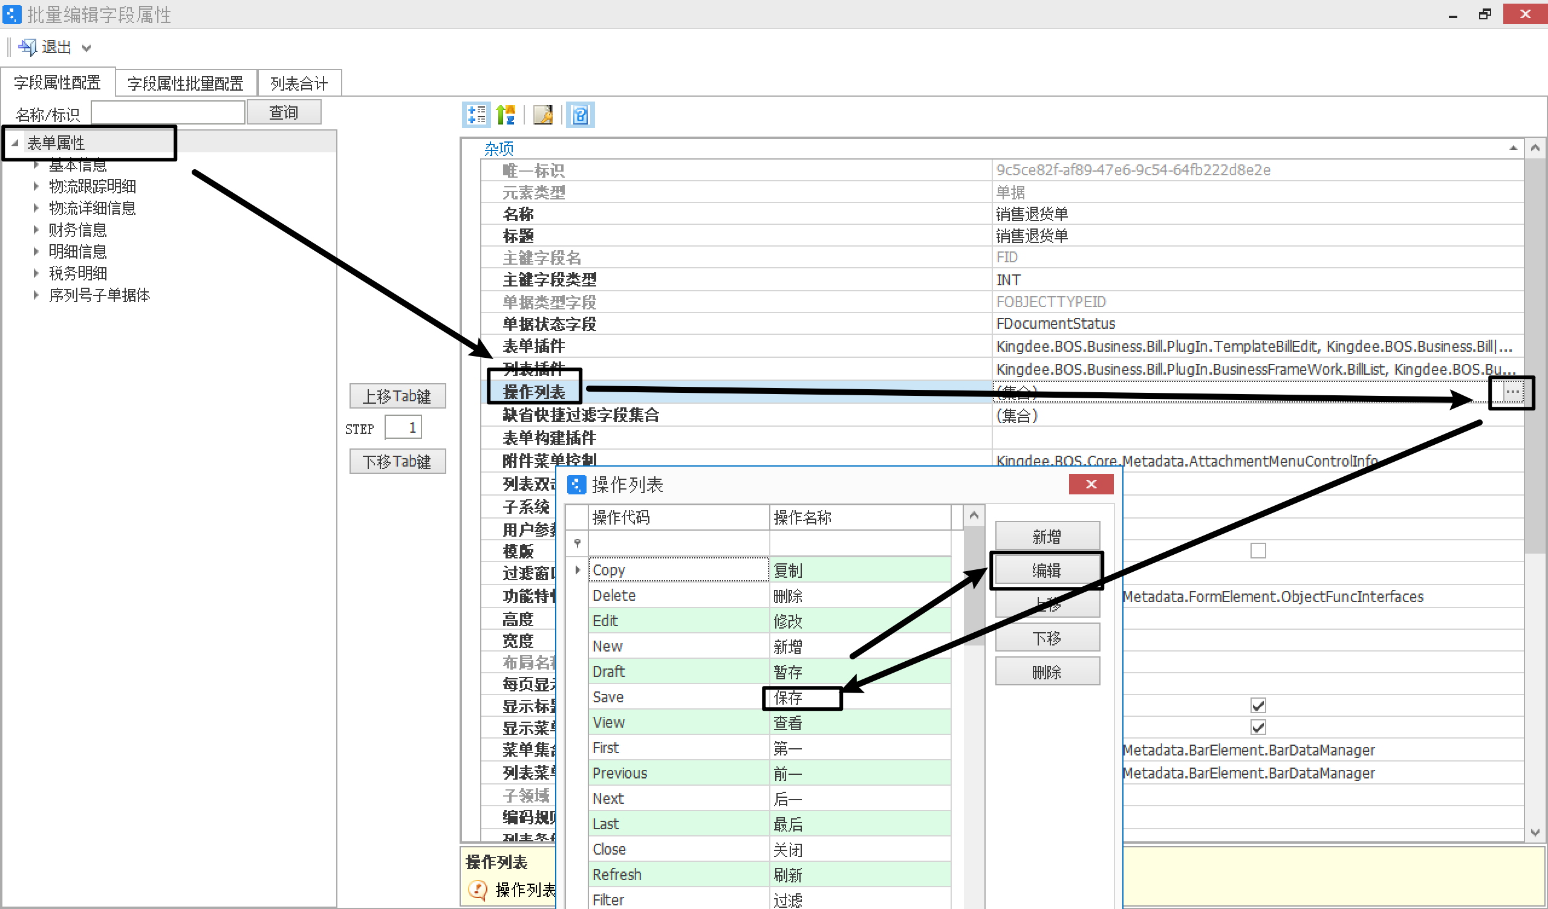
Task: Select the View operation row
Action: point(769,723)
